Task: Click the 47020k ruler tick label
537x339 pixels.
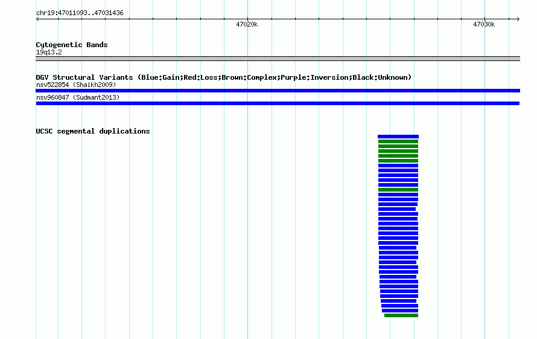Action: (247, 24)
